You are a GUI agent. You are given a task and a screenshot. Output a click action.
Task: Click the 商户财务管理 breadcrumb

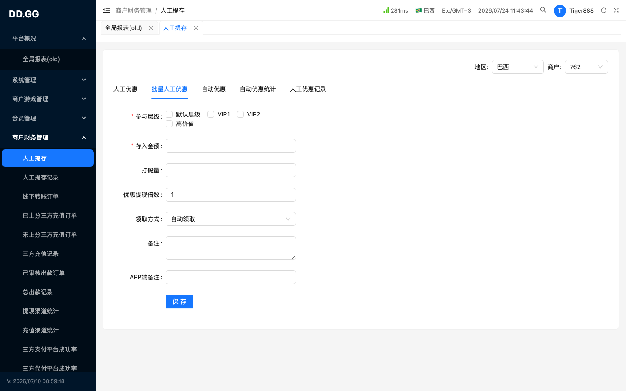pyautogui.click(x=134, y=10)
